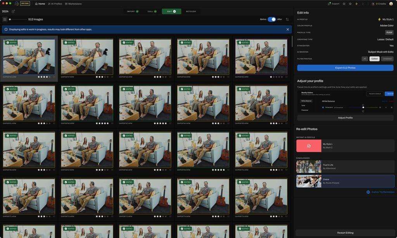Click the home icon in the top navigation

click(36, 4)
